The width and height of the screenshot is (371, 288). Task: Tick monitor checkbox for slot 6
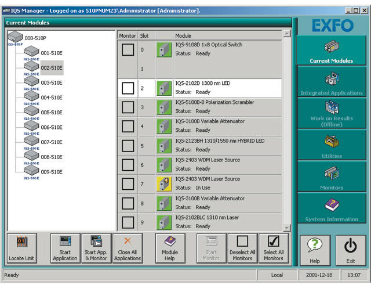(128, 165)
